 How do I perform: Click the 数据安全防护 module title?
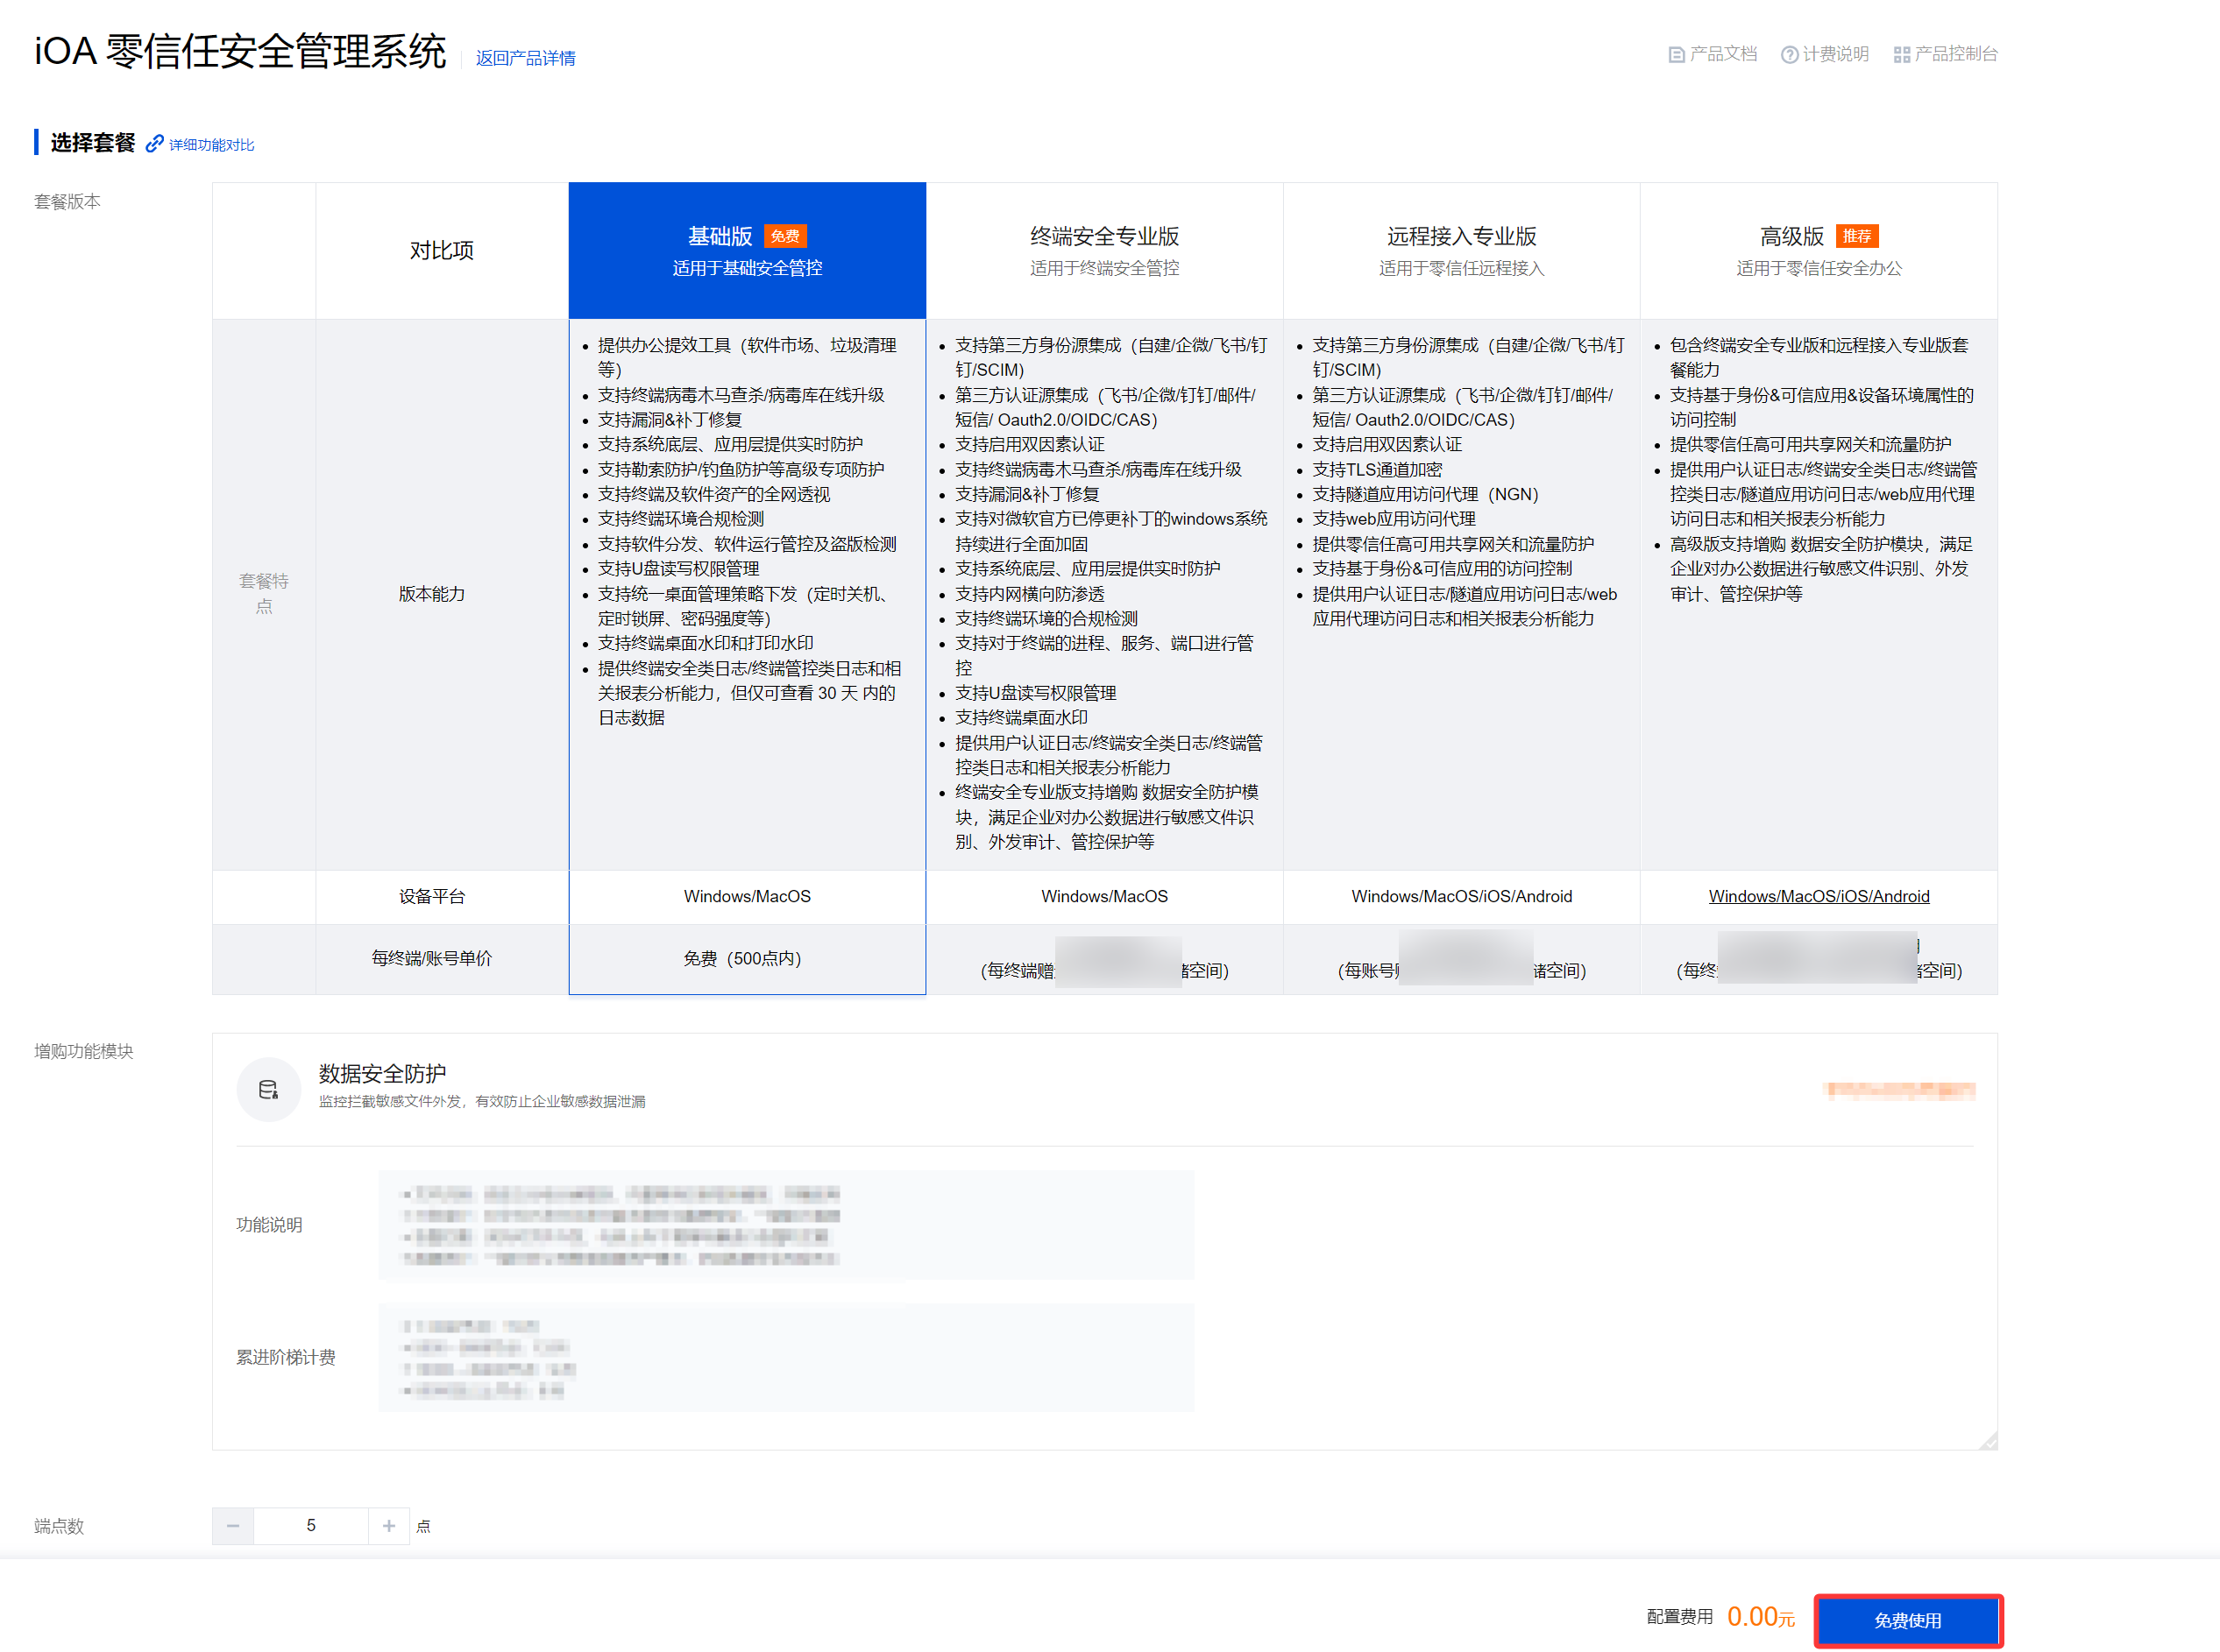382,1073
